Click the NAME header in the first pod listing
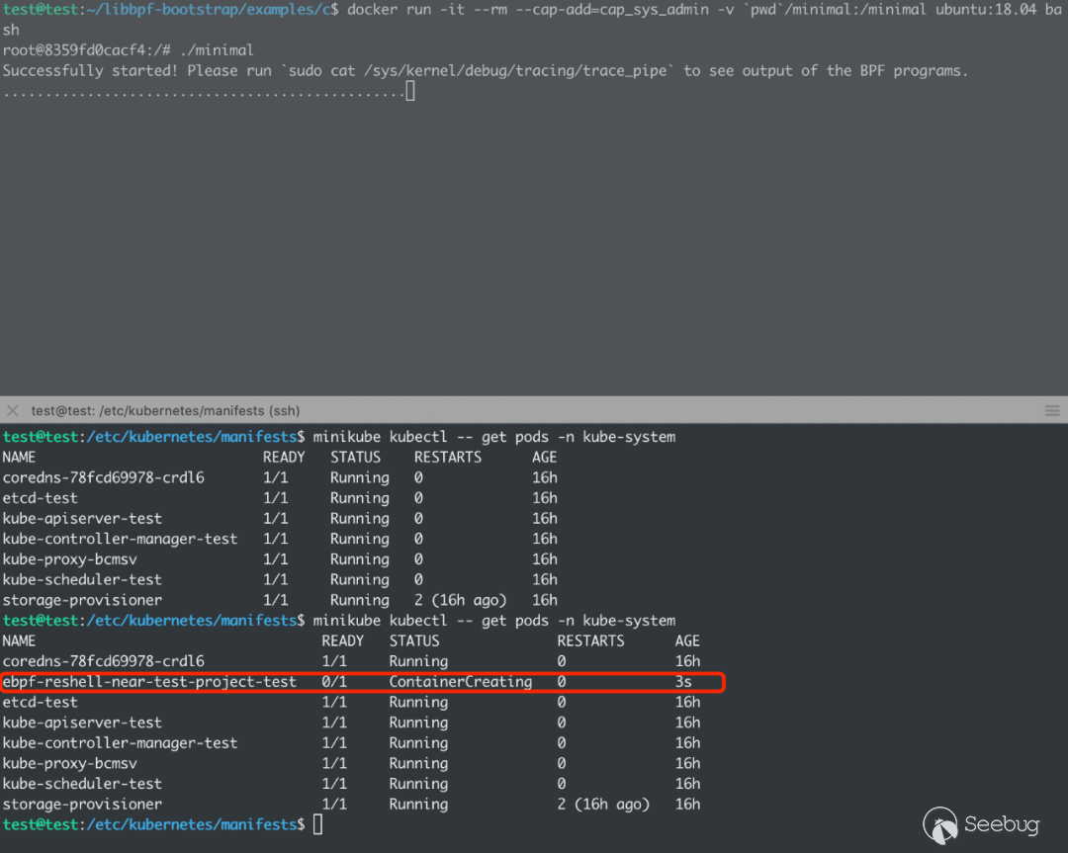This screenshot has height=853, width=1068. coord(19,458)
